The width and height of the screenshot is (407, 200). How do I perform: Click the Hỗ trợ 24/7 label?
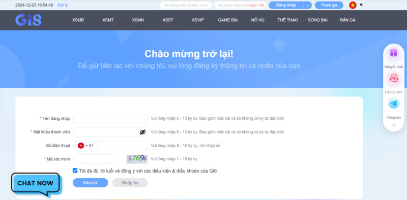[393, 92]
